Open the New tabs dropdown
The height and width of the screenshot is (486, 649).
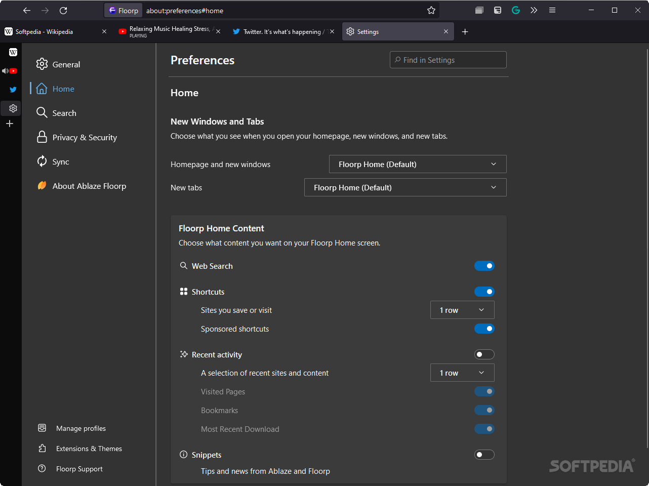point(405,187)
